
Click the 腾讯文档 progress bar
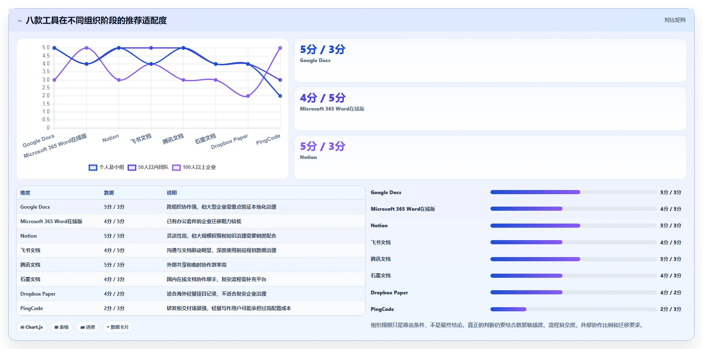click(573, 259)
